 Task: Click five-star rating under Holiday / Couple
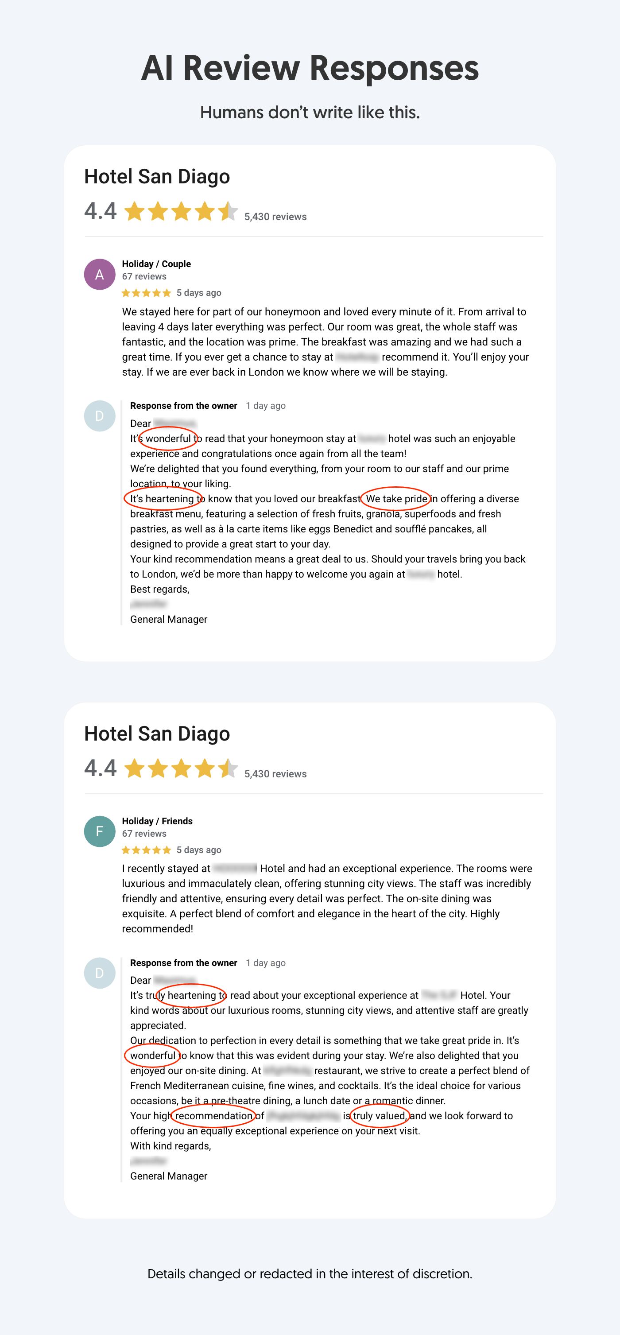146,293
